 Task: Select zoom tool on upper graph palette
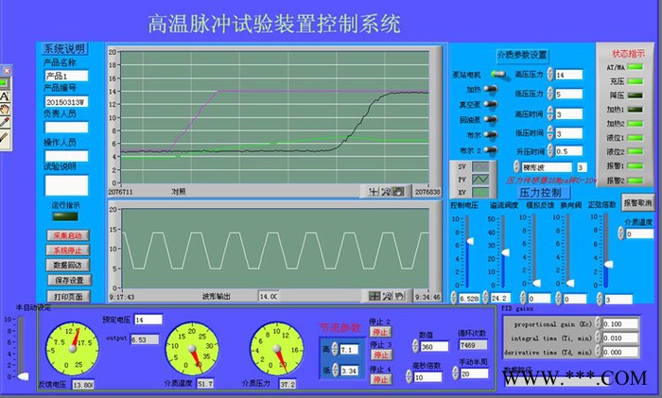386,192
